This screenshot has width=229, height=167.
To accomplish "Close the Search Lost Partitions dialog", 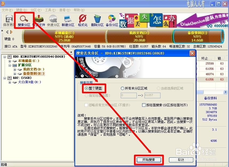I will coord(192,53).
